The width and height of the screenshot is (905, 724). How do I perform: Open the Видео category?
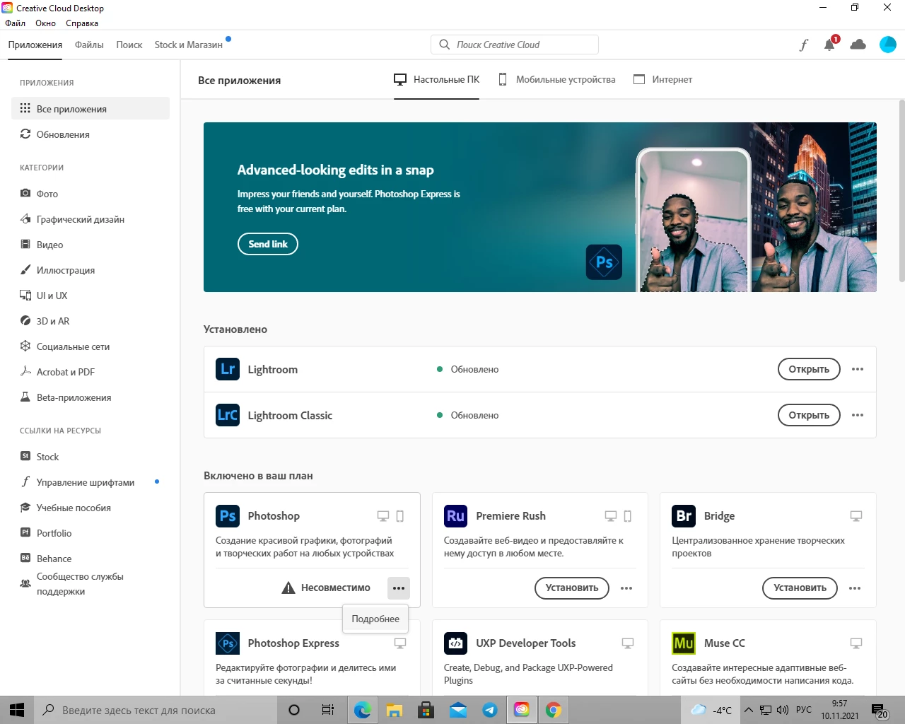(x=90, y=245)
